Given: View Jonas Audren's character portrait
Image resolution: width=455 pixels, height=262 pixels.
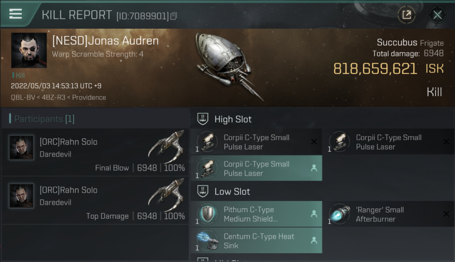Looking at the screenshot, I should click(29, 50).
